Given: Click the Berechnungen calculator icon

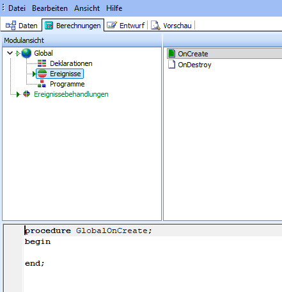Looking at the screenshot, I should click(x=49, y=26).
